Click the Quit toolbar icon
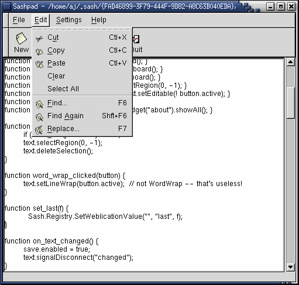 [x=136, y=39]
